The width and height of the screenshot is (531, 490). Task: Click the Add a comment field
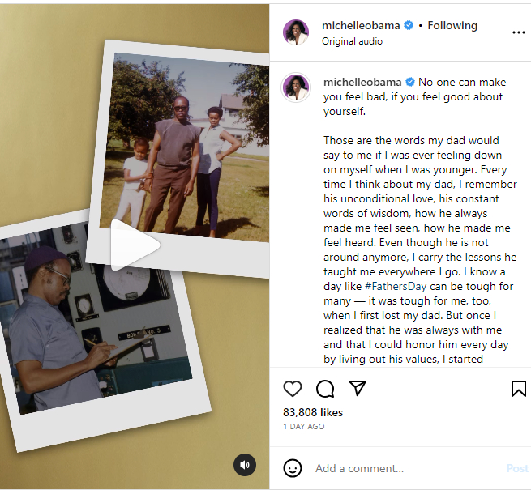[x=405, y=468]
